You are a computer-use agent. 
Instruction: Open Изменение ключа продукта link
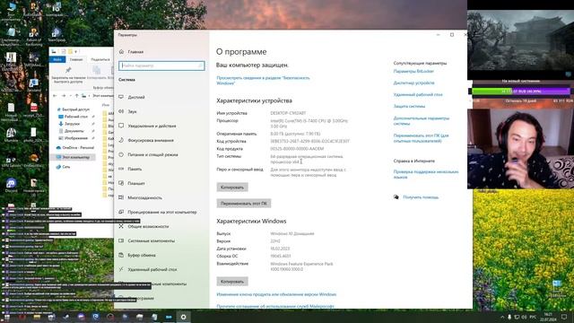coord(276,294)
